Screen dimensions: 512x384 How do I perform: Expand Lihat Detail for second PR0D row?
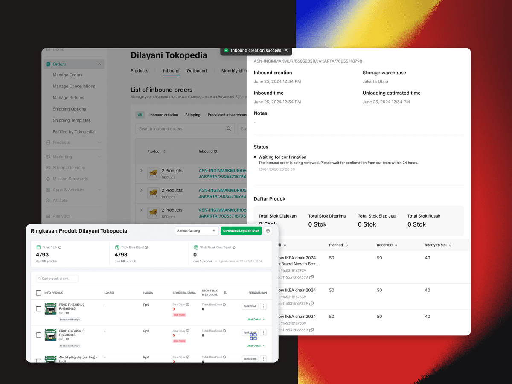tap(256, 346)
